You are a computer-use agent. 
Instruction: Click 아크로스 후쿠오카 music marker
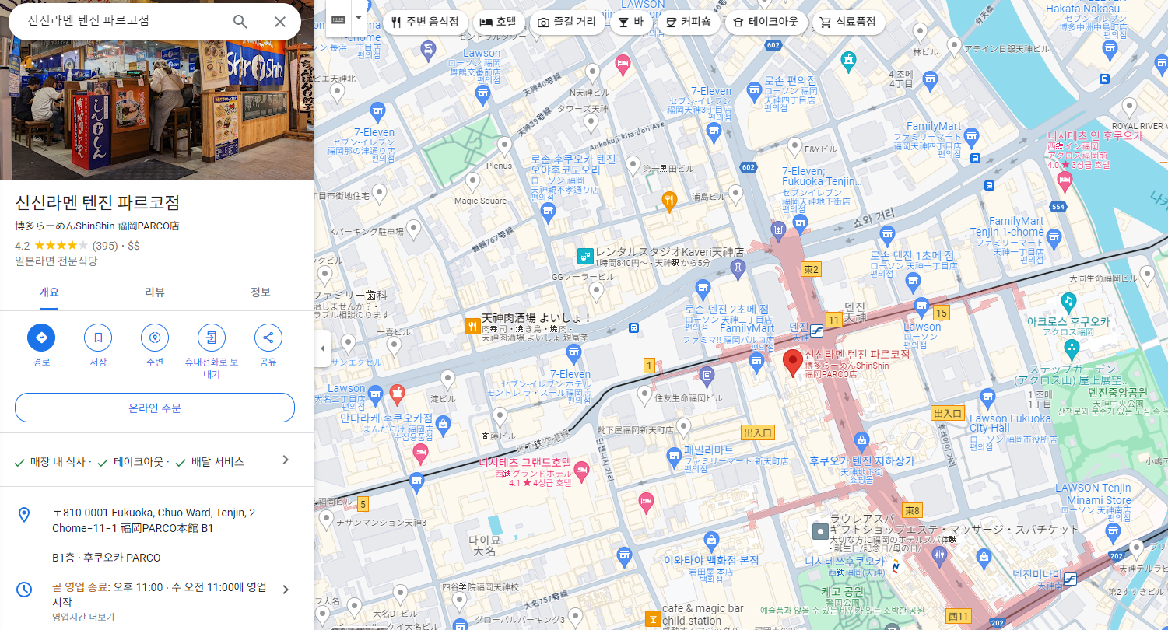(x=1070, y=301)
